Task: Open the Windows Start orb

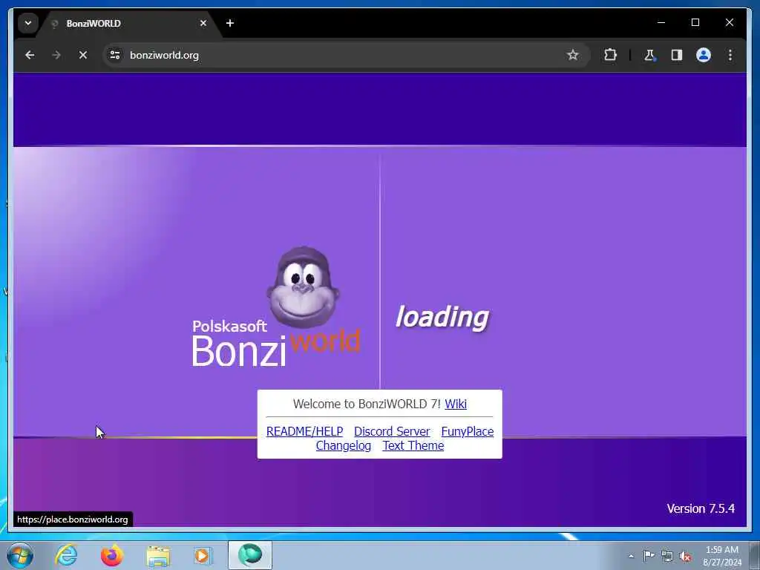Action: pyautogui.click(x=20, y=555)
